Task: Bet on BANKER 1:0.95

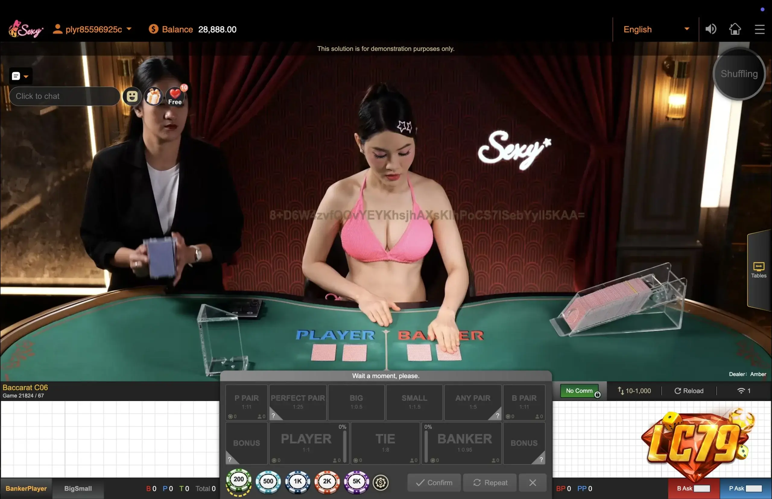Action: pos(462,443)
